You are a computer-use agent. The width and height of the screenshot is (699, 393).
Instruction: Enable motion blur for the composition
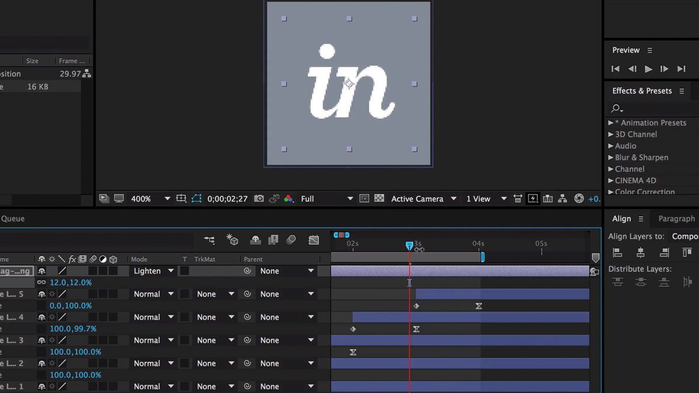291,240
